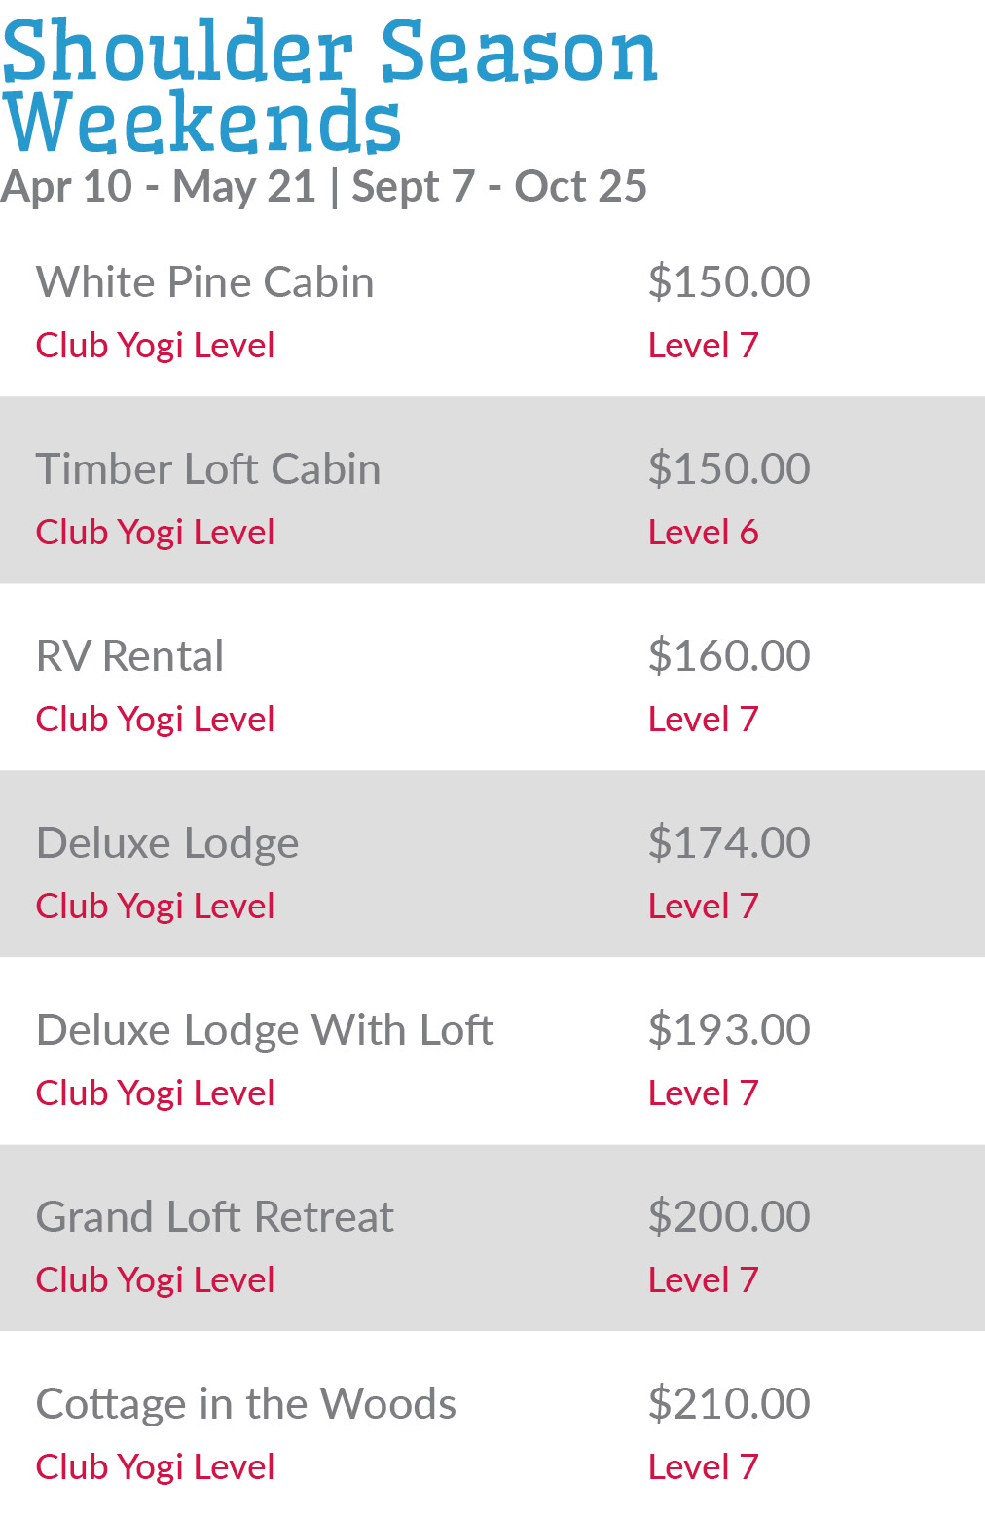Select the White Pine Cabin listing name
The image size is (985, 1519).
pyautogui.click(x=204, y=282)
